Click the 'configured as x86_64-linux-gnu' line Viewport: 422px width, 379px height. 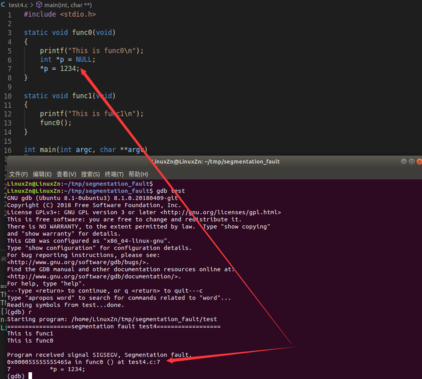89,241
